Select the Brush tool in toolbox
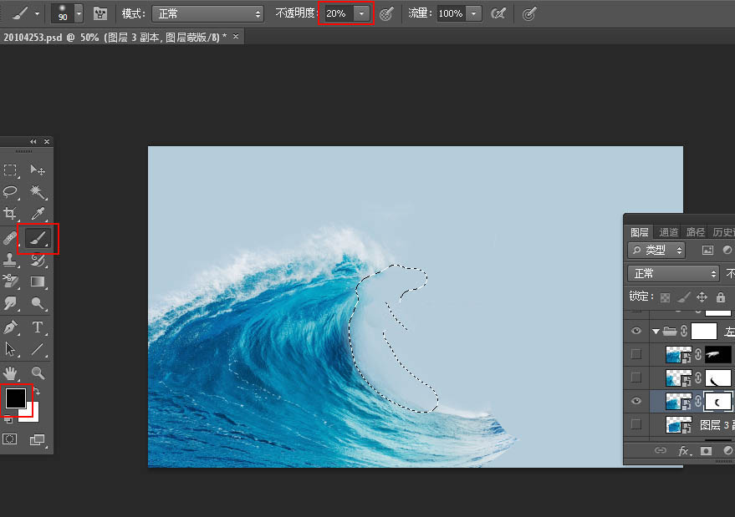Viewport: 735px width, 517px height. [38, 238]
